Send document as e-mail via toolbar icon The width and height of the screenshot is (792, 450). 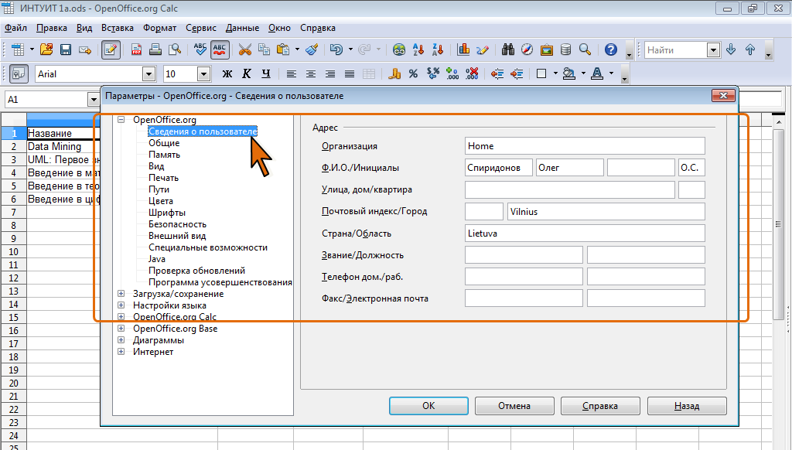click(85, 49)
